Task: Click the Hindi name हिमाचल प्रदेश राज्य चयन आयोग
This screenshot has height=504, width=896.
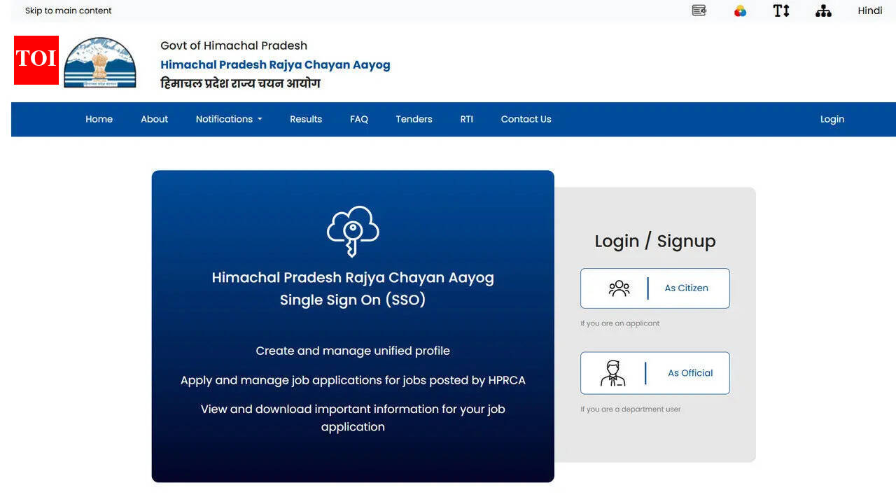Action: click(240, 83)
